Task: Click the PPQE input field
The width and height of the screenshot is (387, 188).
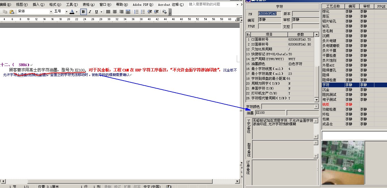Action: [270, 26]
